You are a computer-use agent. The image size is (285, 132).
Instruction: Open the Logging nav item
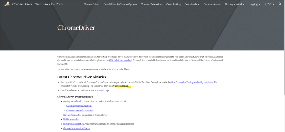click(253, 4)
